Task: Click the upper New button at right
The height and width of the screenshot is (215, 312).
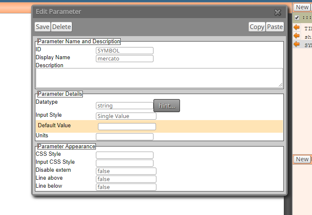Action: 302,8
